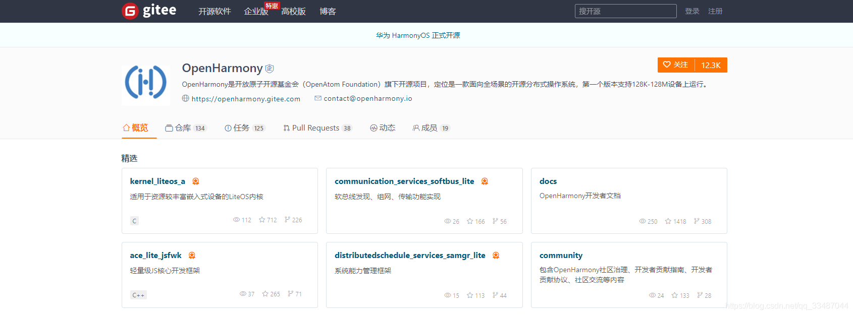Click the star icon of ace_lite_jsfwk

pos(265,294)
